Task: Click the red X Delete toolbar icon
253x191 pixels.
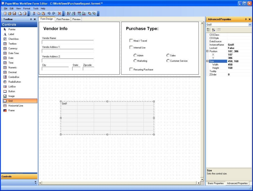Action: [x=59, y=13]
